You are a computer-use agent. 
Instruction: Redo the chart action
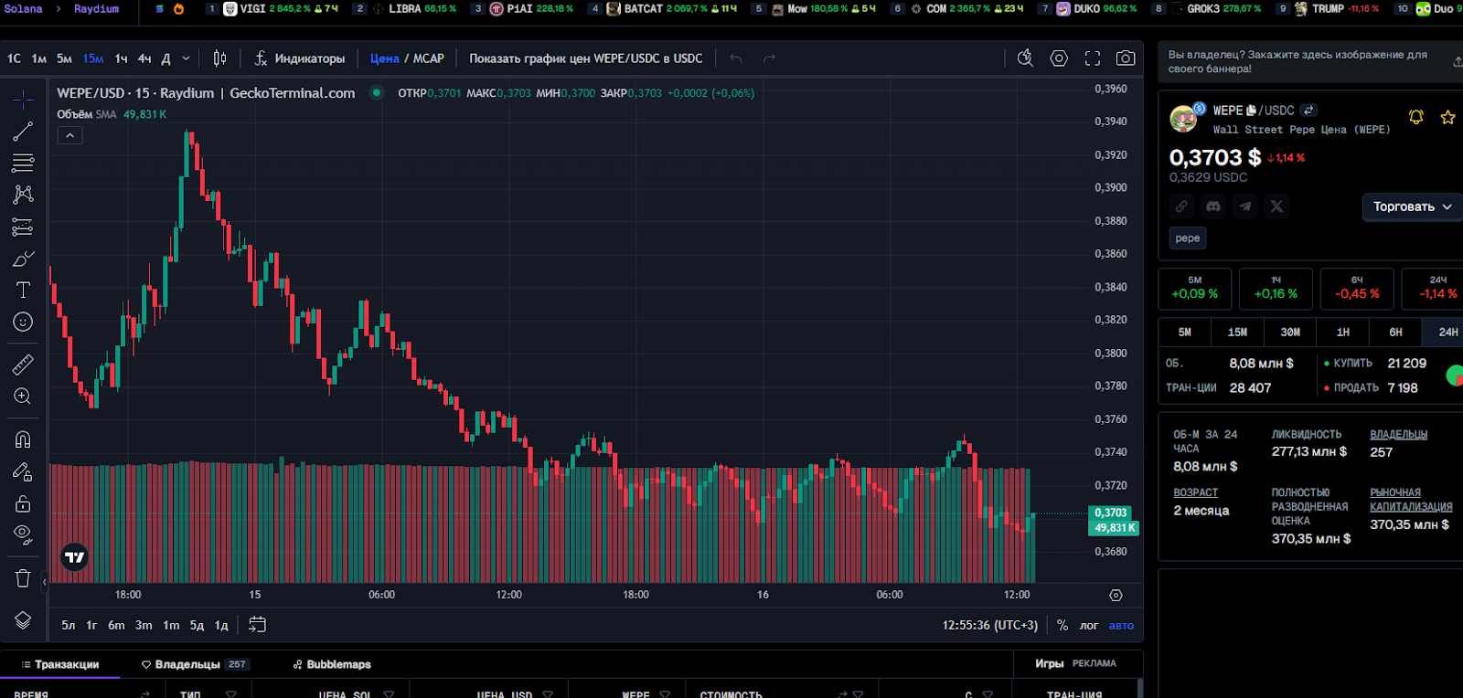770,58
